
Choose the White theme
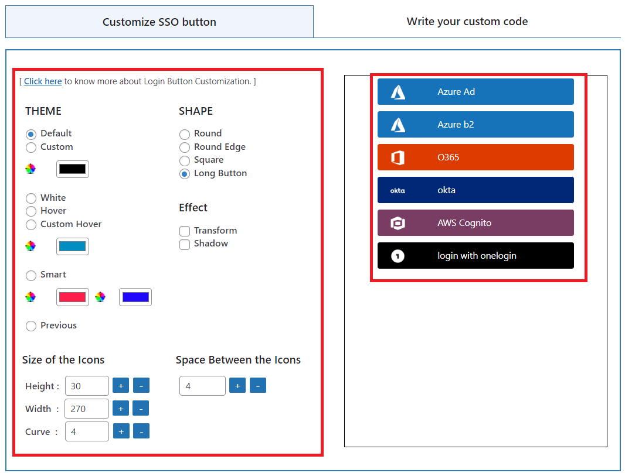tap(31, 198)
